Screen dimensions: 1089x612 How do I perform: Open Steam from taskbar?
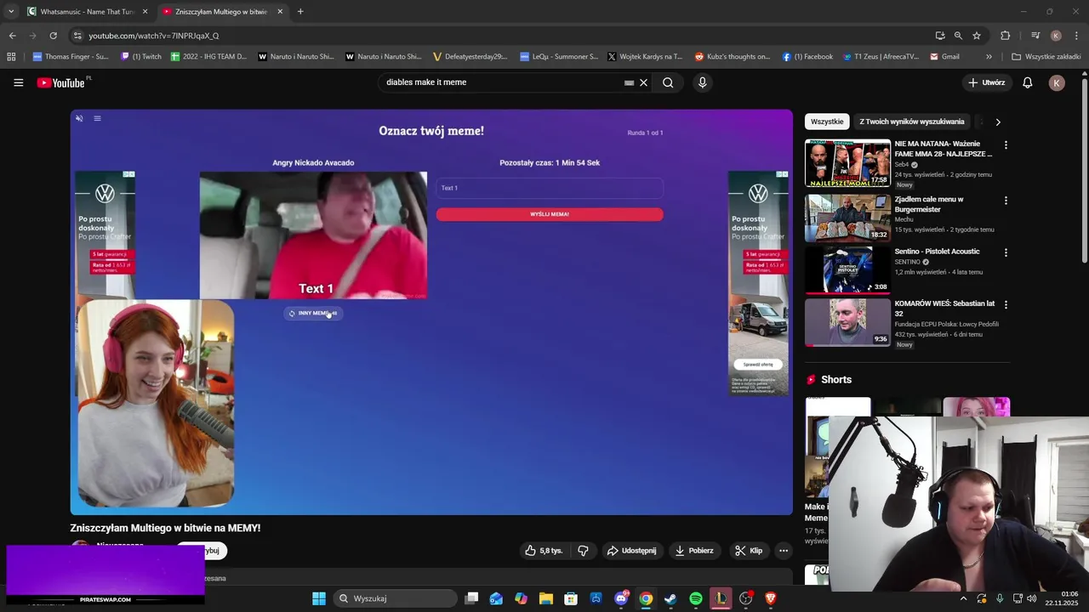(x=670, y=598)
